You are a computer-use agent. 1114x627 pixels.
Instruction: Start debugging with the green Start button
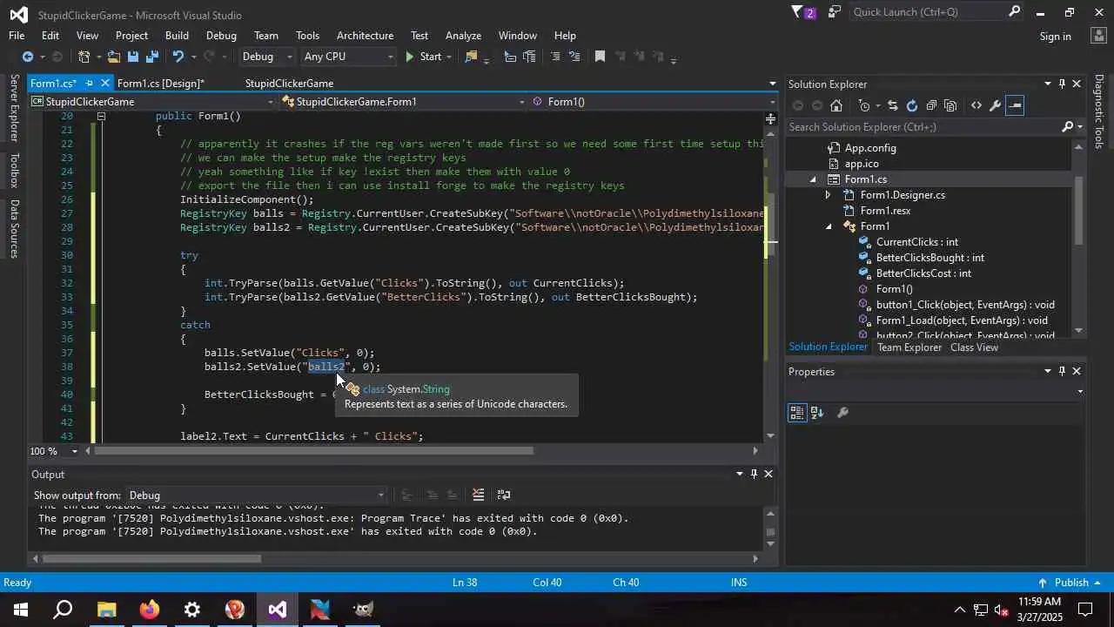(423, 57)
